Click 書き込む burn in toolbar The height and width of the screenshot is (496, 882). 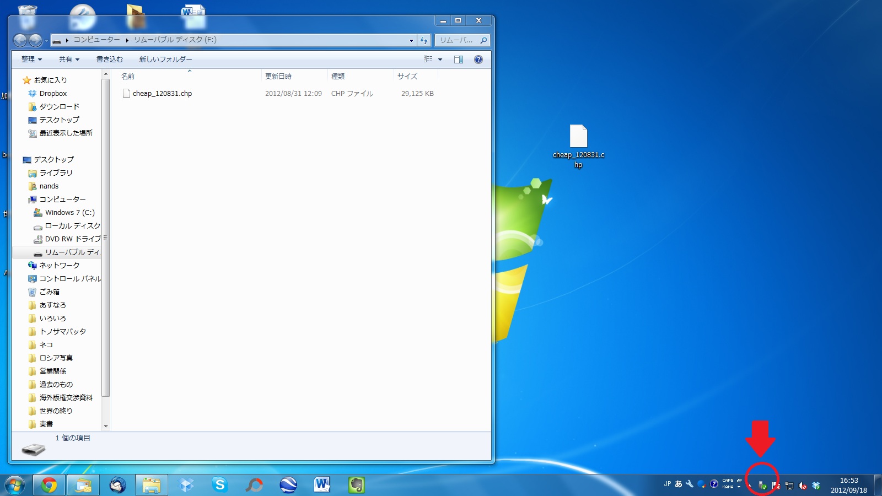click(x=110, y=60)
